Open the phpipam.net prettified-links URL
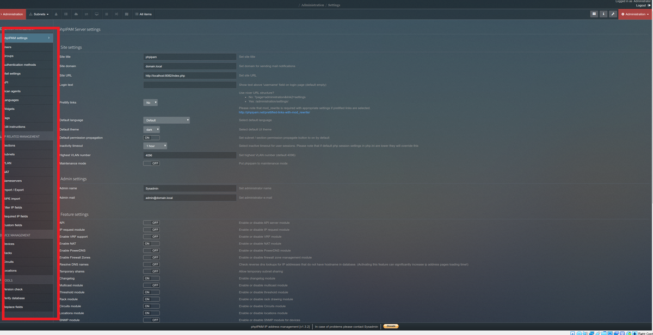The image size is (653, 335). [x=274, y=112]
